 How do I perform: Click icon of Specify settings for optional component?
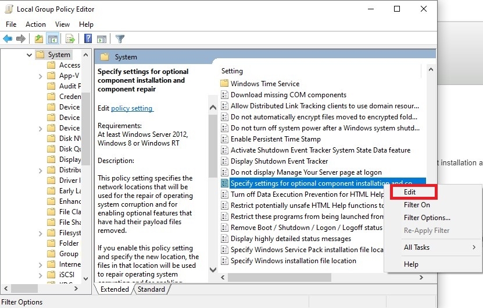point(224,183)
